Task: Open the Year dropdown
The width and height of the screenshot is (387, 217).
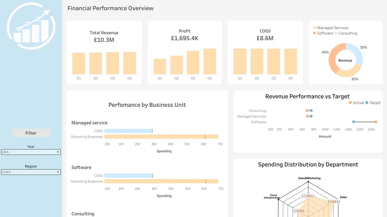Action: click(x=31, y=152)
